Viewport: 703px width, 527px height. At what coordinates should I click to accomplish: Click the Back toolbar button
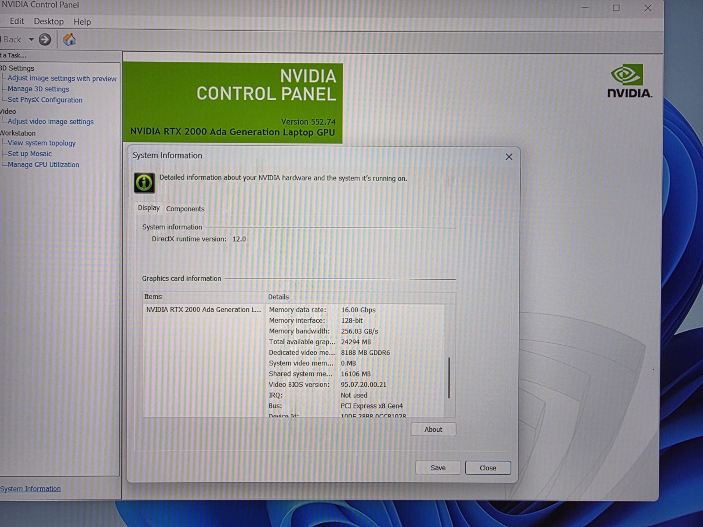11,40
